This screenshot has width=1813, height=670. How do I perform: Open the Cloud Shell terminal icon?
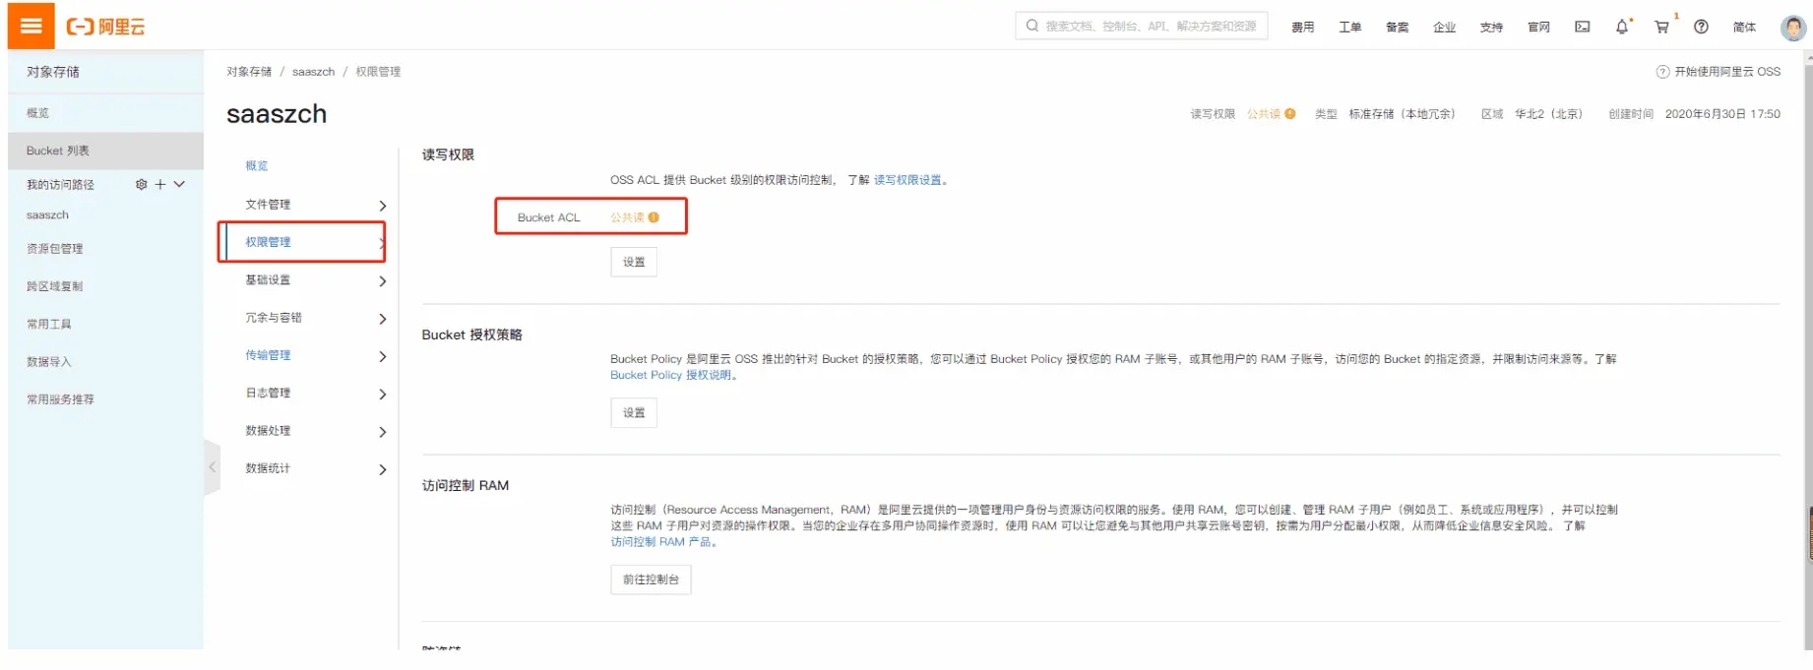[x=1582, y=27]
